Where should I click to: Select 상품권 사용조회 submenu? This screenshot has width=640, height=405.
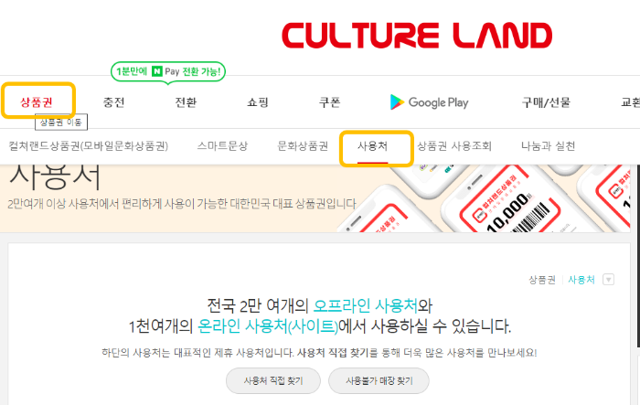[x=454, y=145]
